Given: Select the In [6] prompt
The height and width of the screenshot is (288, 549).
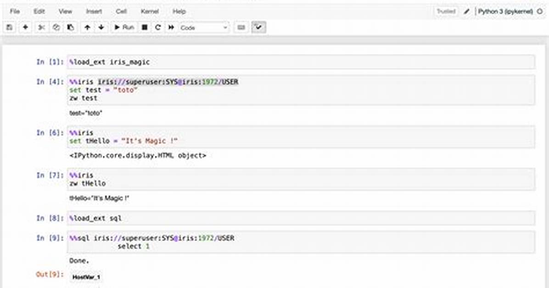Looking at the screenshot, I should [x=50, y=133].
